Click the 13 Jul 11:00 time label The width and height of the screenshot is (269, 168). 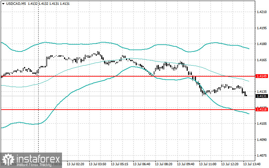[x=208, y=164]
